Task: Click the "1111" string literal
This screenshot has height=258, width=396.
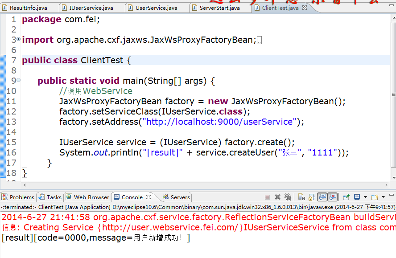Action: point(322,153)
